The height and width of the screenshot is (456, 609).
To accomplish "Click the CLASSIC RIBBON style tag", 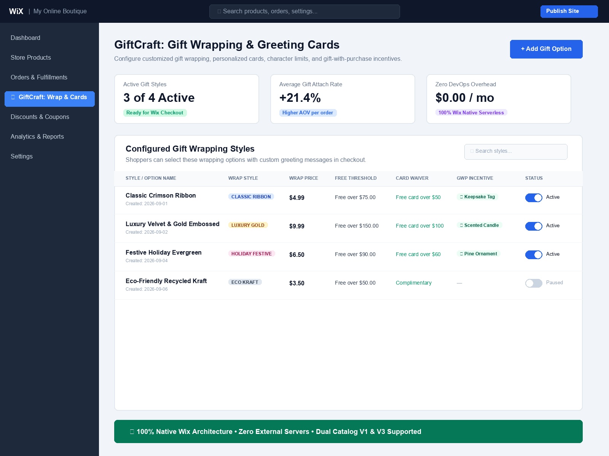I will click(251, 197).
